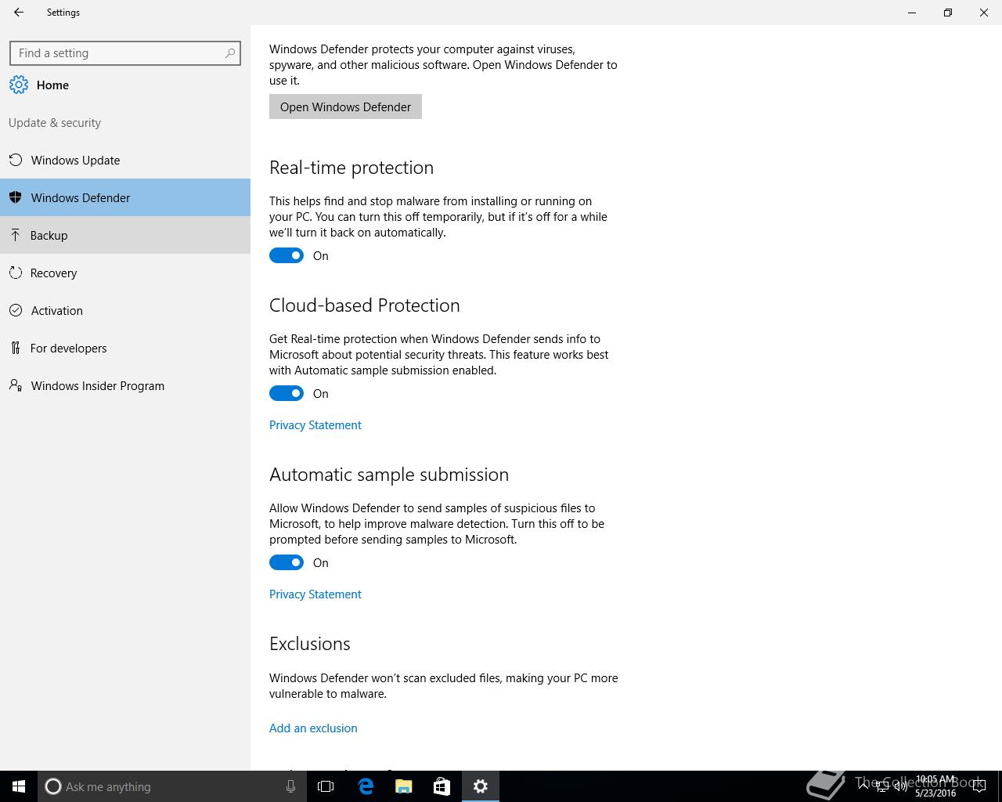Open the Start menu
Viewport: 1002px width, 802px height.
pyautogui.click(x=19, y=786)
